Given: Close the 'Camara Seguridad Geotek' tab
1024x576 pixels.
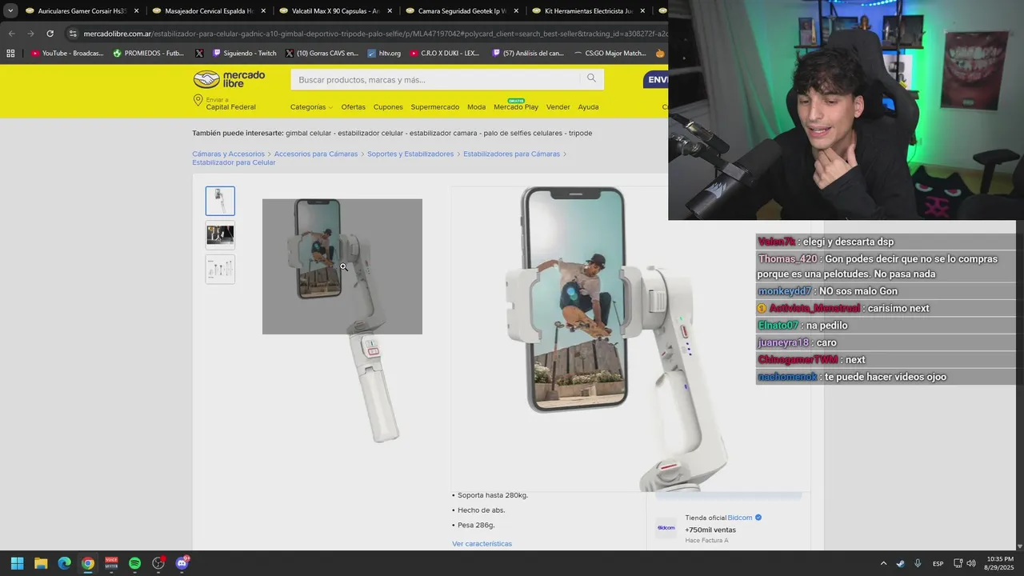Looking at the screenshot, I should 517,11.
